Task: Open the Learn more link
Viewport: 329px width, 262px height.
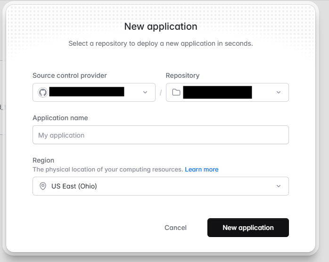Action: pyautogui.click(x=201, y=169)
